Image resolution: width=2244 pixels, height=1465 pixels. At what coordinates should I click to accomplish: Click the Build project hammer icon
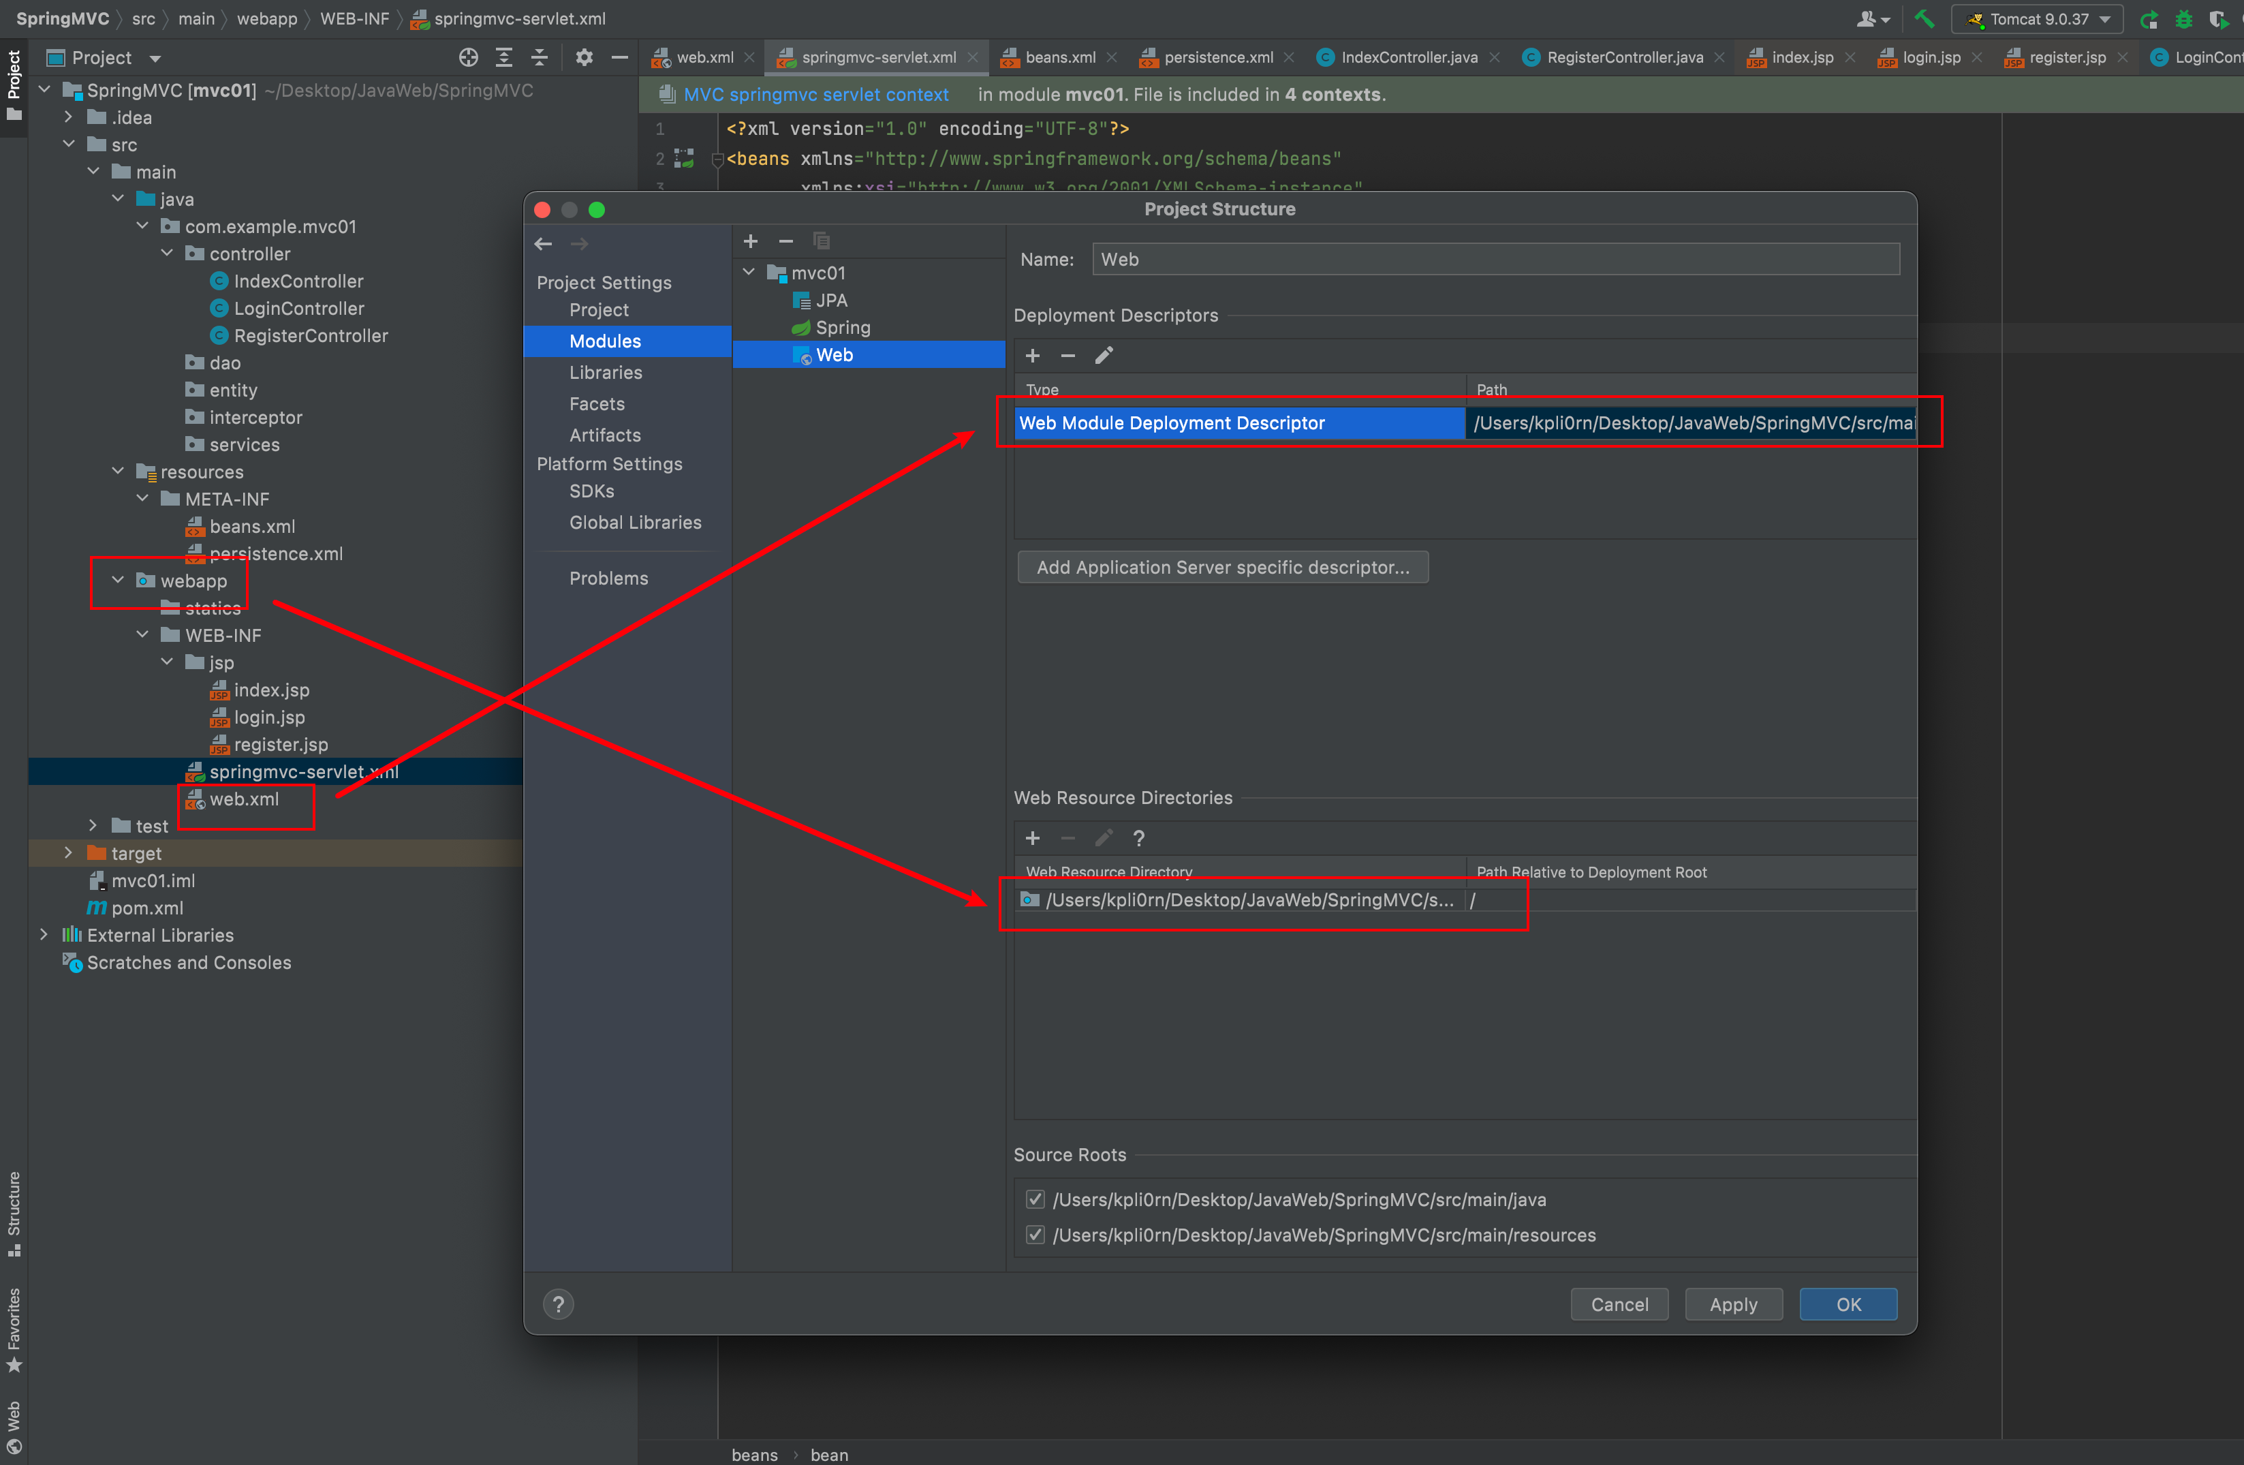pos(1924,19)
